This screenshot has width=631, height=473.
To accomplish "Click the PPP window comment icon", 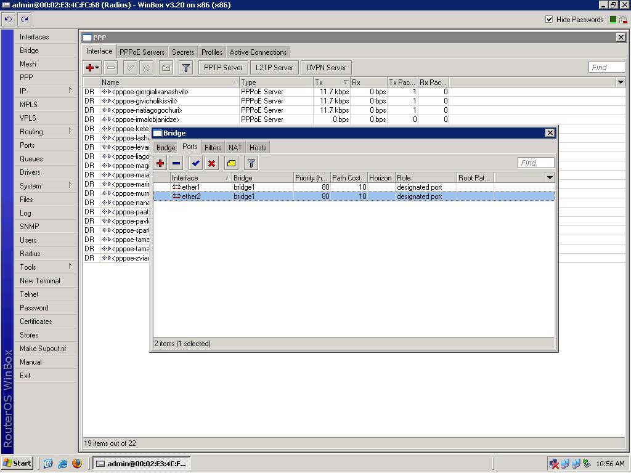I will coord(166,68).
